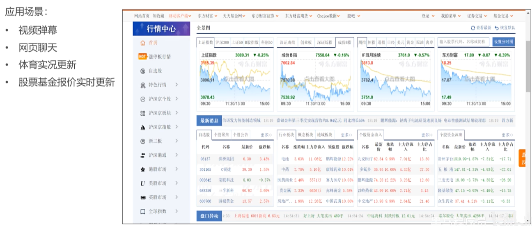The height and width of the screenshot is (226, 532).
Task: Click the 上证指数 chart thumbnail
Action: pyautogui.click(x=235, y=80)
